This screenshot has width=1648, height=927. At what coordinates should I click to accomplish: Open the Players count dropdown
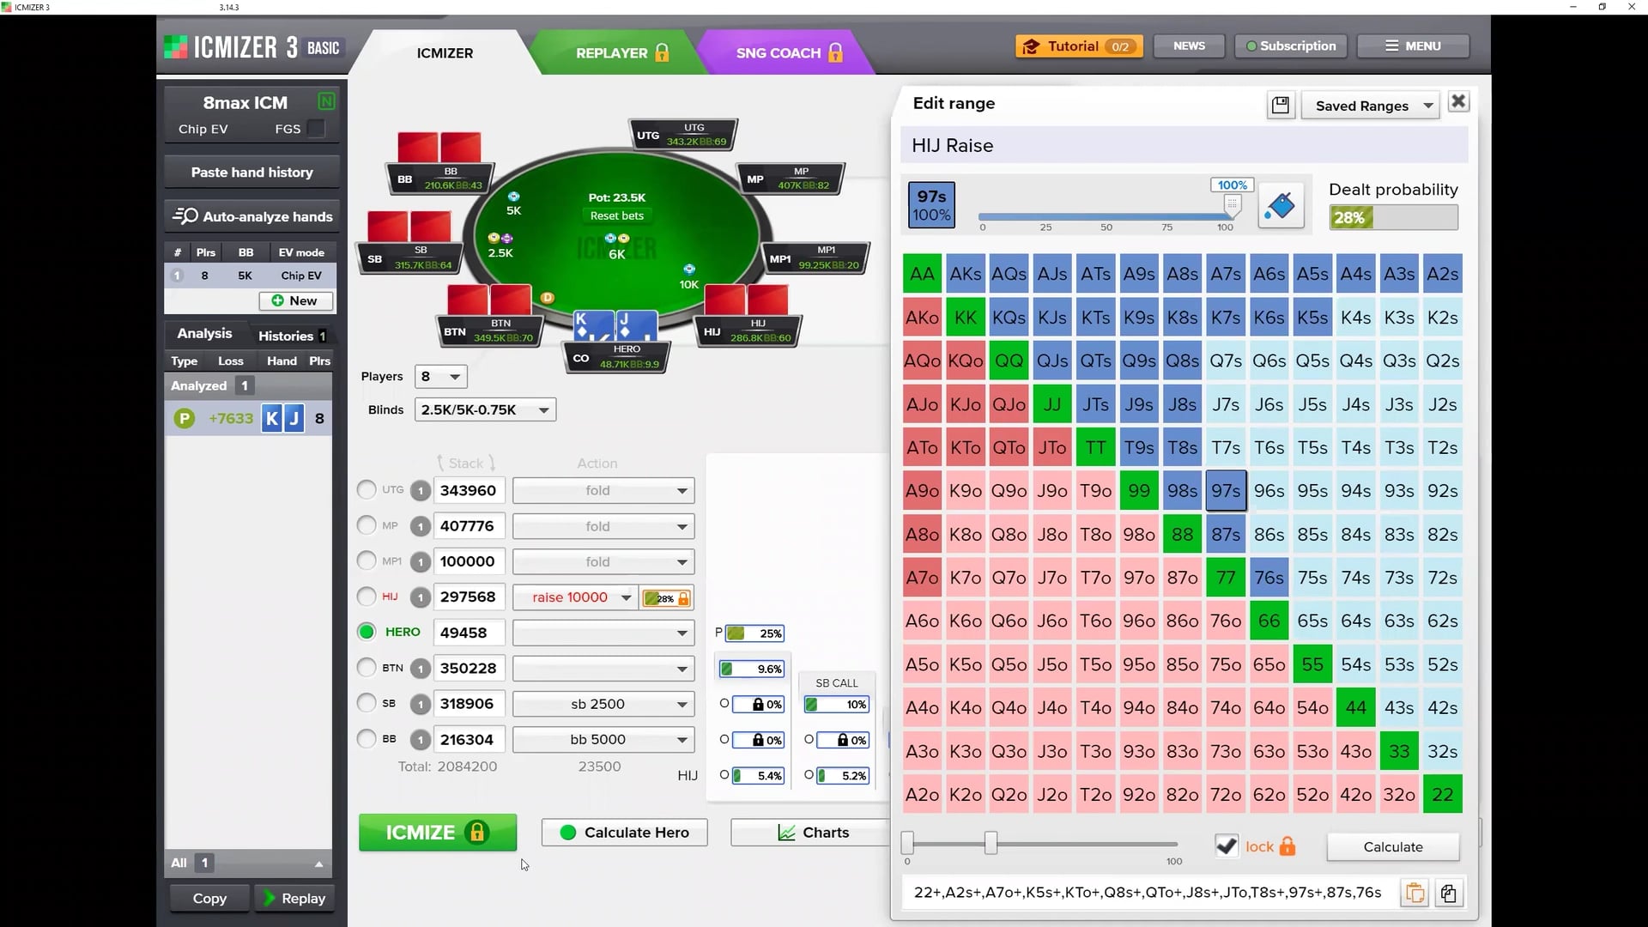441,376
